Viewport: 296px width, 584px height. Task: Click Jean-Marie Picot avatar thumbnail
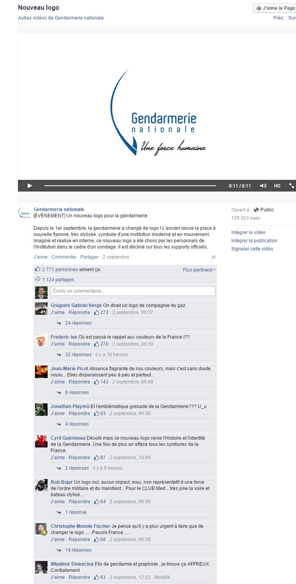click(x=41, y=372)
